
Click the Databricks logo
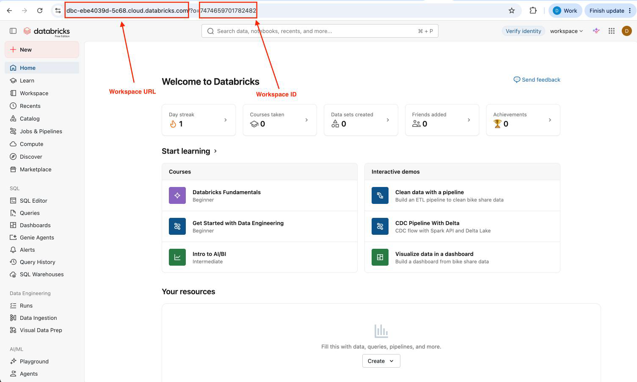(47, 31)
